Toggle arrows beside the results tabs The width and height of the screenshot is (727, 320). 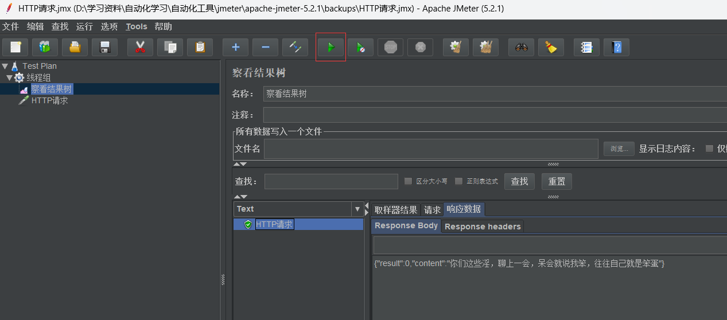point(367,209)
